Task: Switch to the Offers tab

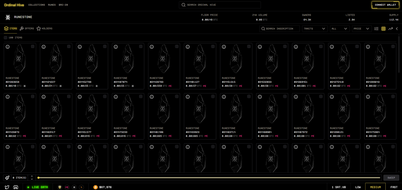Action: click(27, 29)
